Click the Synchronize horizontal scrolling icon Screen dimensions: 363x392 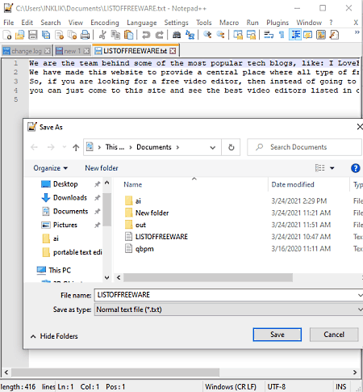(251, 35)
